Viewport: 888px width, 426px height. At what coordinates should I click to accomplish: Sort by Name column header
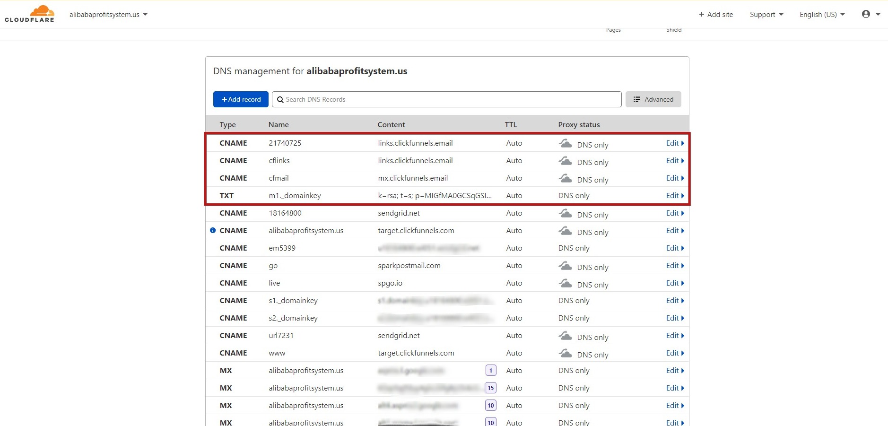coord(279,125)
